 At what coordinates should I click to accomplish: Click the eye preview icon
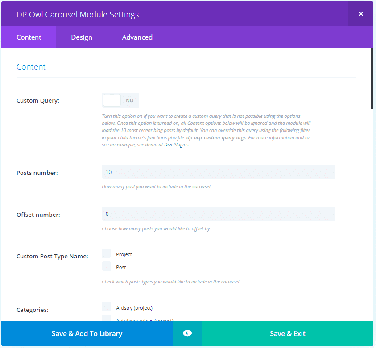187,333
